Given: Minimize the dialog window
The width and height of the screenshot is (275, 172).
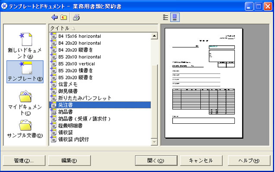Looking at the screenshot, I should (249, 6).
